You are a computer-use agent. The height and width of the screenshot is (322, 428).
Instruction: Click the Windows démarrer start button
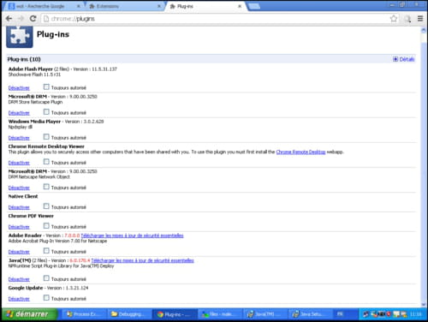tap(30, 314)
